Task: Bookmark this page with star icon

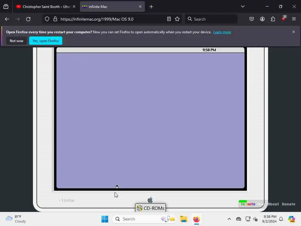Action: [x=177, y=19]
